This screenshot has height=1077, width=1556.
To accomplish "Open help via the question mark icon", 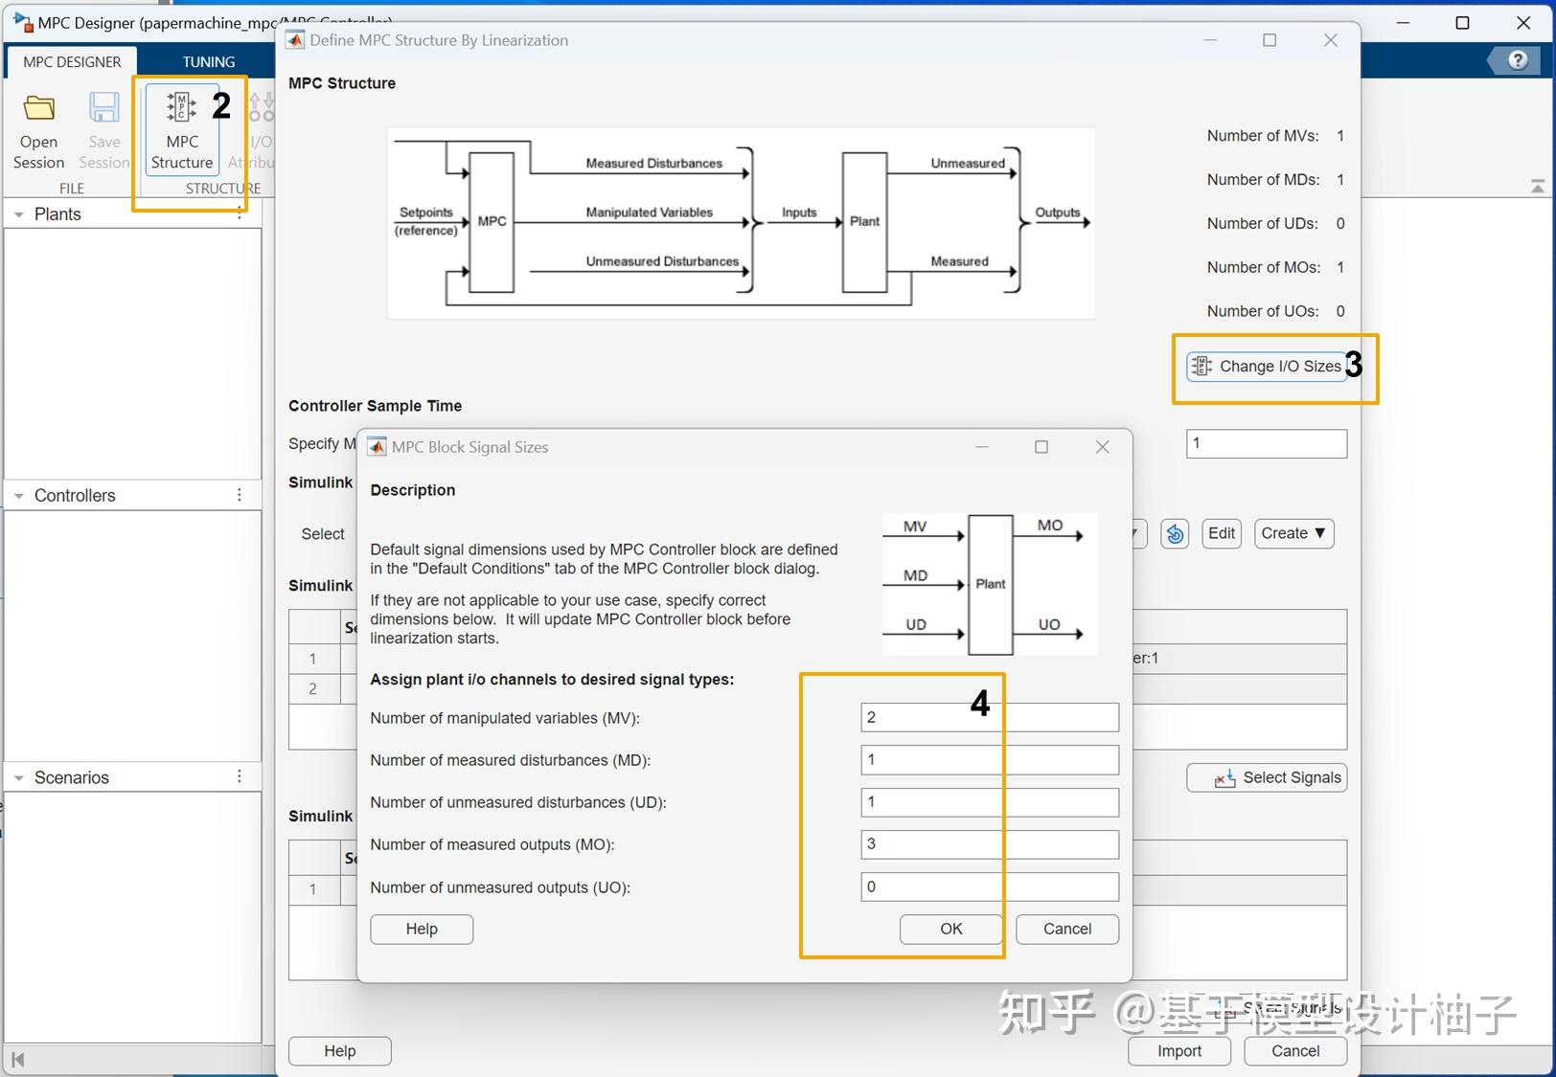I will pyautogui.click(x=1517, y=59).
